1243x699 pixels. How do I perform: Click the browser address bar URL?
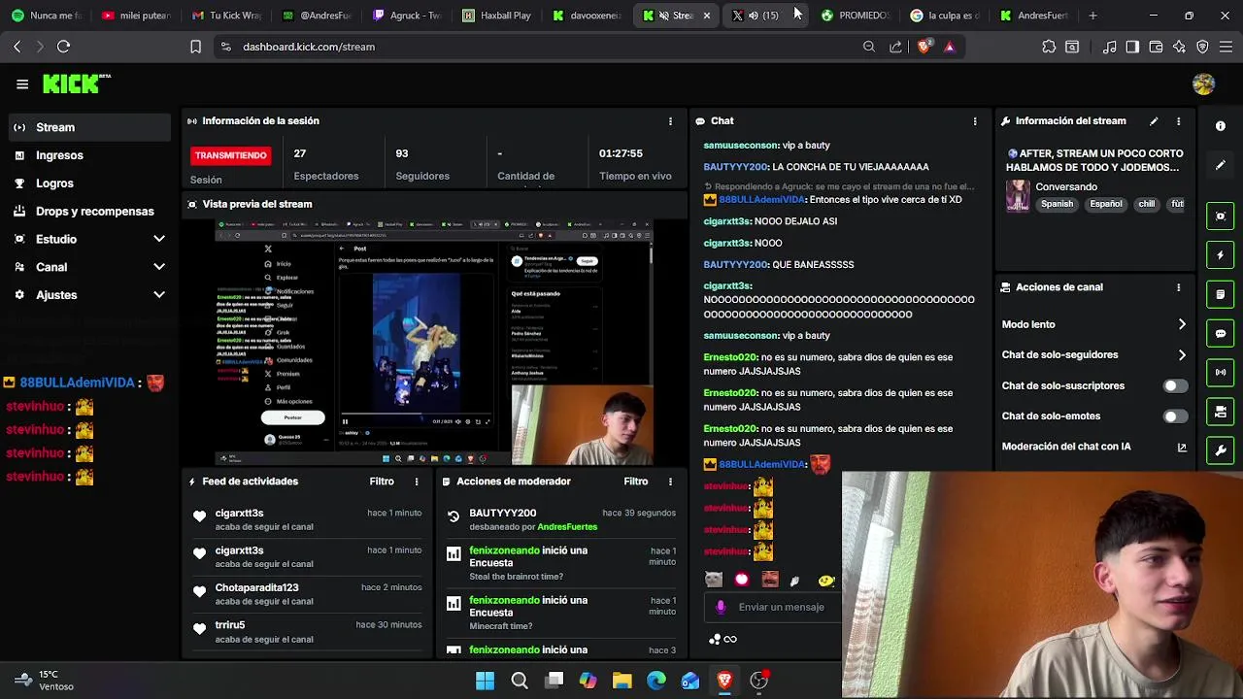coord(309,47)
